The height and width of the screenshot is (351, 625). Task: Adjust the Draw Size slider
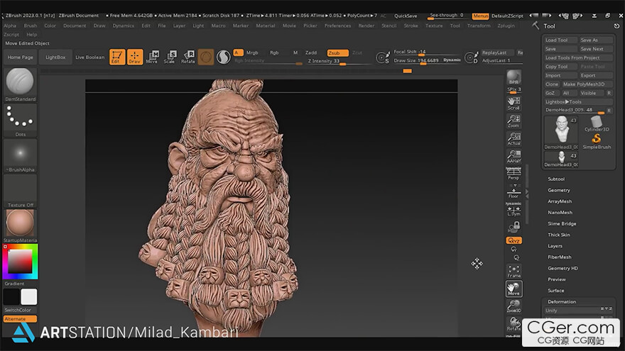coord(416,60)
